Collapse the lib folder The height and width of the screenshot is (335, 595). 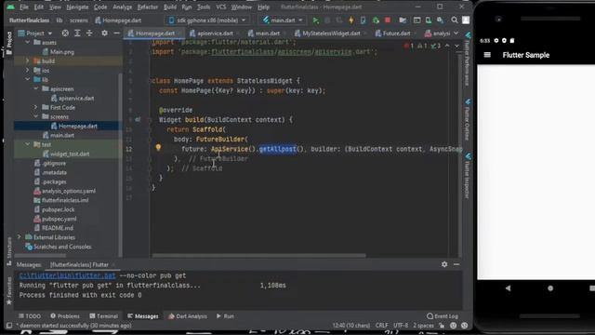click(x=27, y=79)
